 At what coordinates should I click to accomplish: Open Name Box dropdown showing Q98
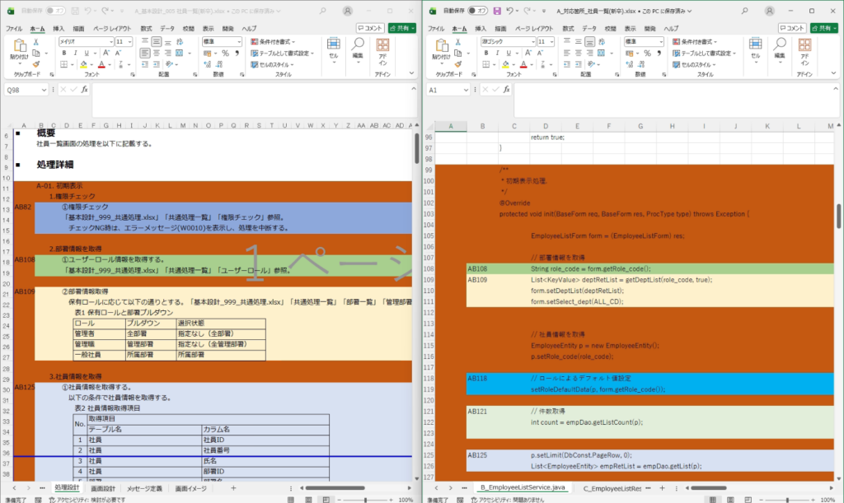point(44,91)
